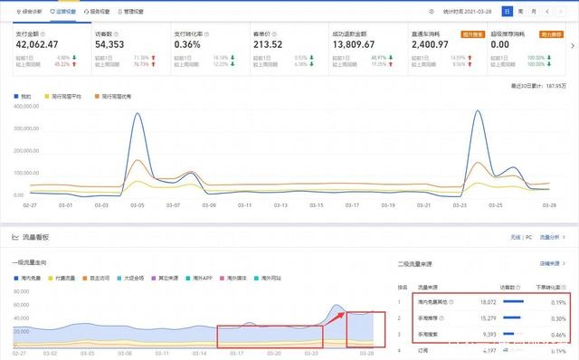Click the 访客数 column header info icon

tap(518, 288)
